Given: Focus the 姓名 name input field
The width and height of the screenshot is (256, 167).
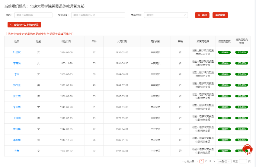Looking at the screenshot, I should 33,15.
